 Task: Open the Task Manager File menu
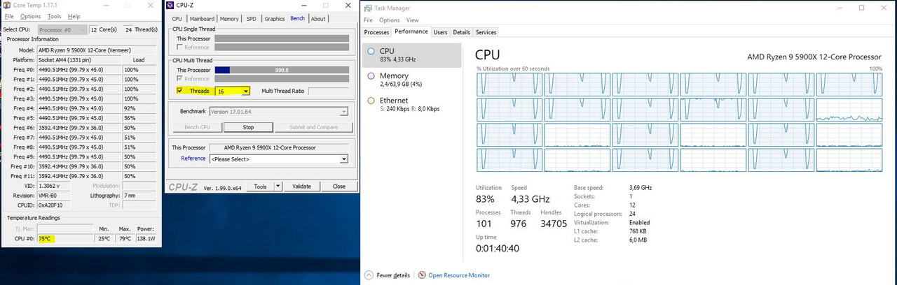tap(368, 20)
